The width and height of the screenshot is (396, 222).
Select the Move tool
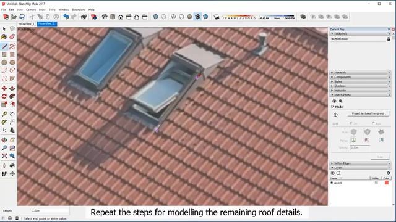4,88
